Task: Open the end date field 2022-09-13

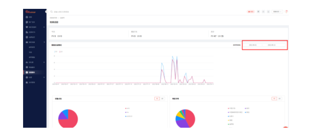Action: pyautogui.click(x=272, y=45)
